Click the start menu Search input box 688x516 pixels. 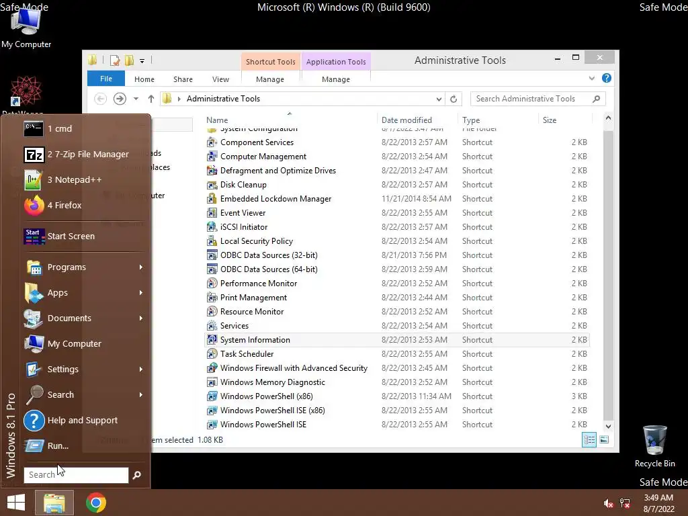coord(77,475)
